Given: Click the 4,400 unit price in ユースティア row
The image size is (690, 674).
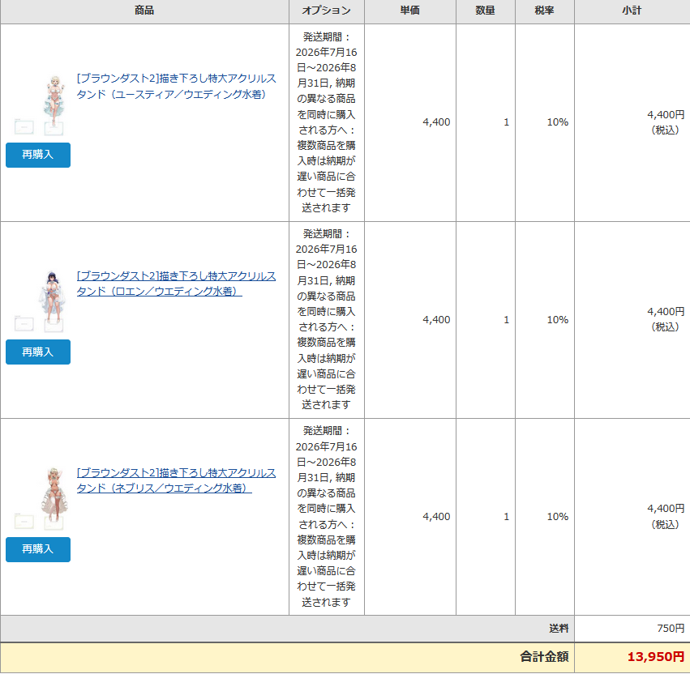Looking at the screenshot, I should (436, 122).
